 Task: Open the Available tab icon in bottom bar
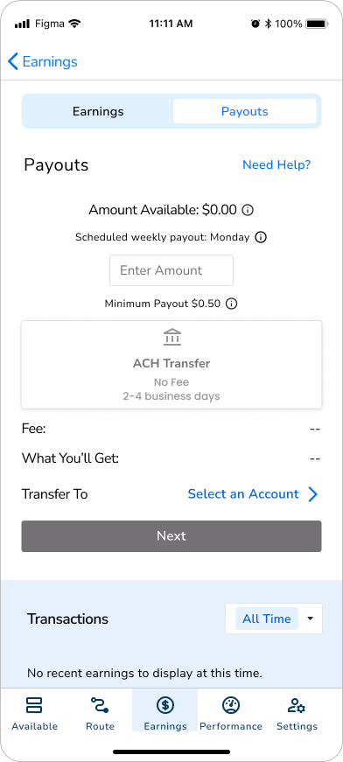pyautogui.click(x=34, y=704)
